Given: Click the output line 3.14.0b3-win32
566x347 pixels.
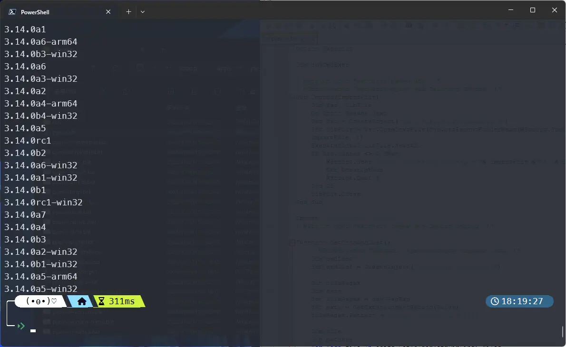Looking at the screenshot, I should 41,54.
